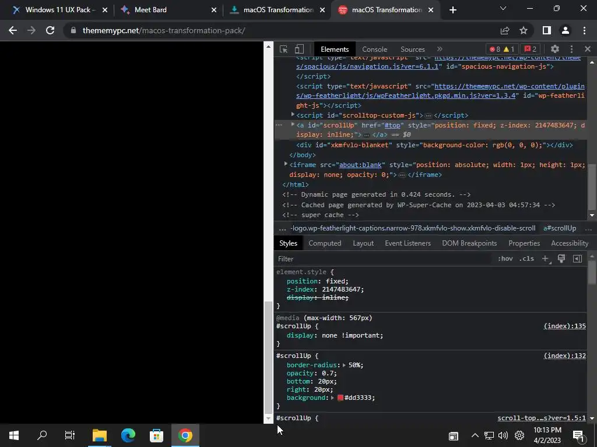Select the xkmfvlo-blanket div node
Screen dimensions: 597x447
[x=434, y=145]
